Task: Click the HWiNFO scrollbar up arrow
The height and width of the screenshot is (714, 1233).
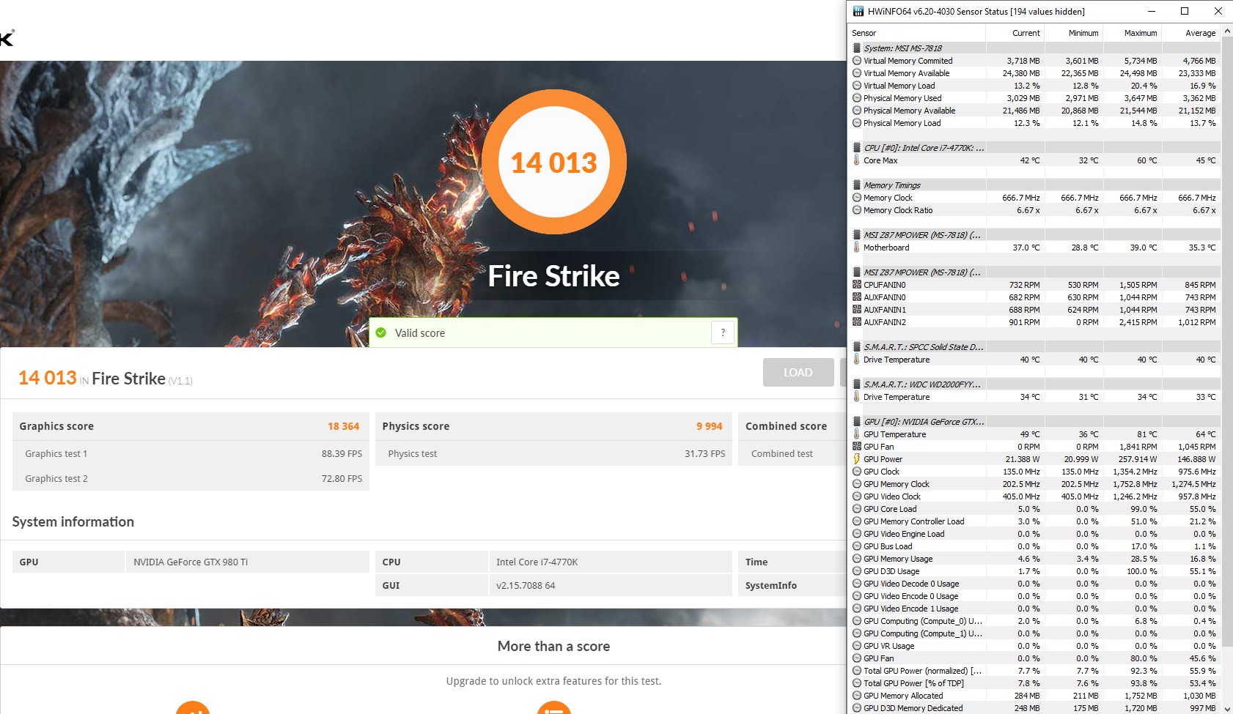Action: click(x=1227, y=31)
